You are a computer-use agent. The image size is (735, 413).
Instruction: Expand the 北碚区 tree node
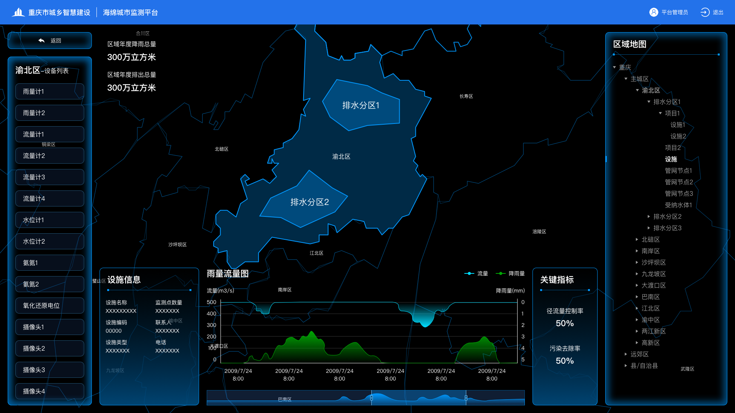[637, 239]
